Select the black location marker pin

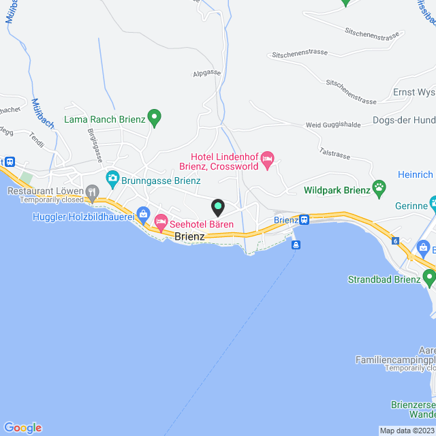pyautogui.click(x=218, y=207)
